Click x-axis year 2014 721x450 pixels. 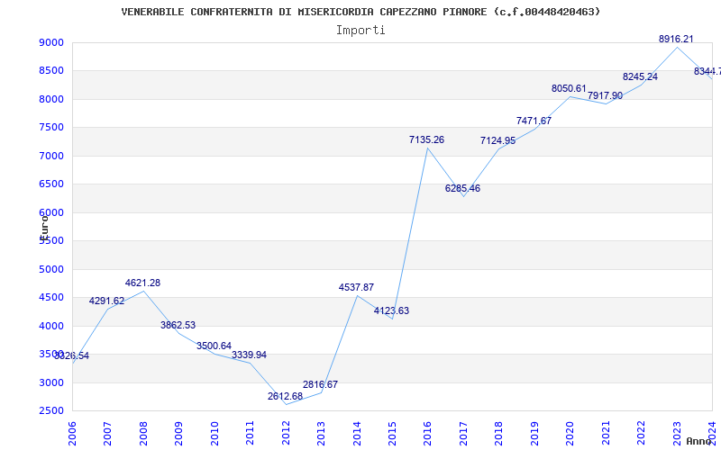pyautogui.click(x=357, y=434)
